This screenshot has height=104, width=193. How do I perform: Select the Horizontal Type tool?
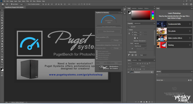(2, 52)
